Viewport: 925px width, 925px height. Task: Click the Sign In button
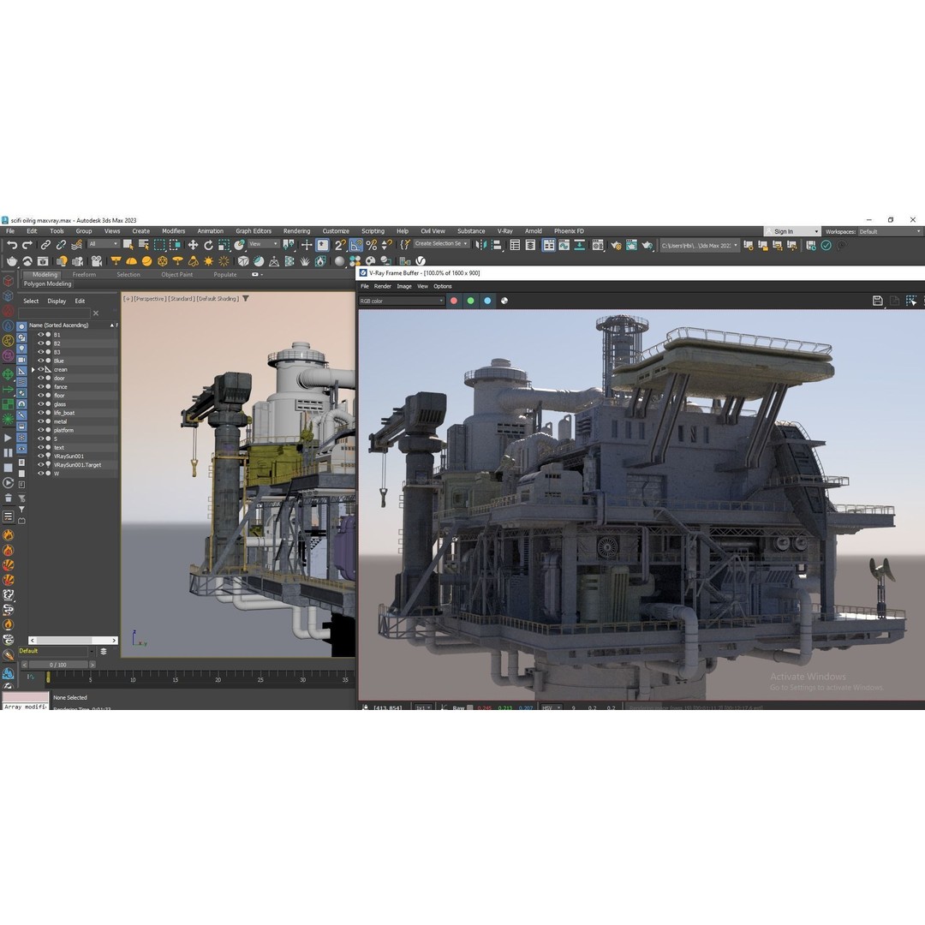coord(786,231)
